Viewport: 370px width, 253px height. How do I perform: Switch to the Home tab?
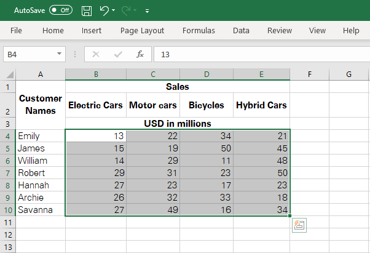point(53,31)
